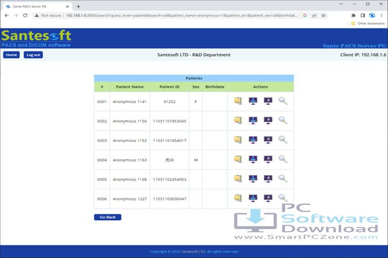This screenshot has height=258, width=388.
Task: Click the Santesoft logo in the header
Action: click(36, 39)
